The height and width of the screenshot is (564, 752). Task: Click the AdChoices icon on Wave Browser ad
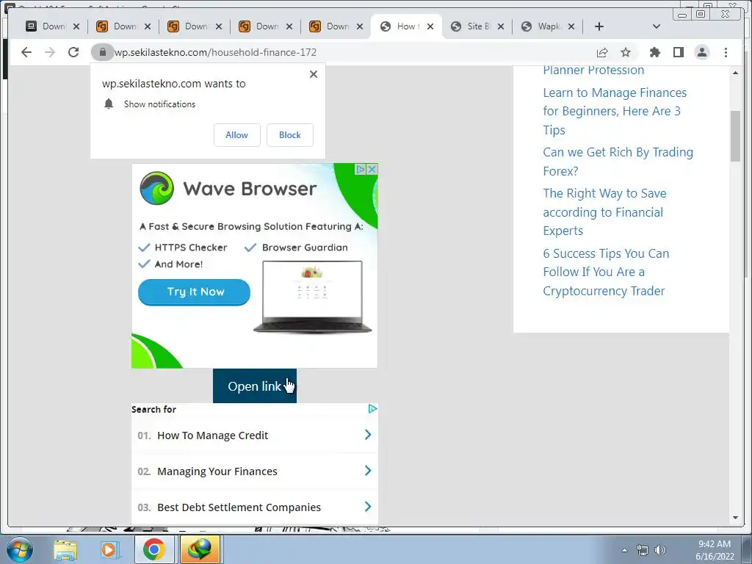360,170
